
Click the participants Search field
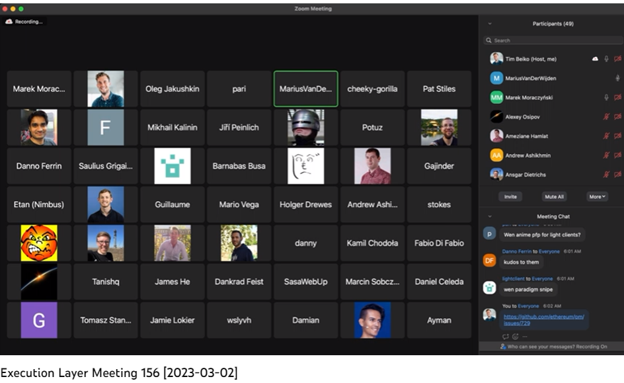click(x=551, y=40)
